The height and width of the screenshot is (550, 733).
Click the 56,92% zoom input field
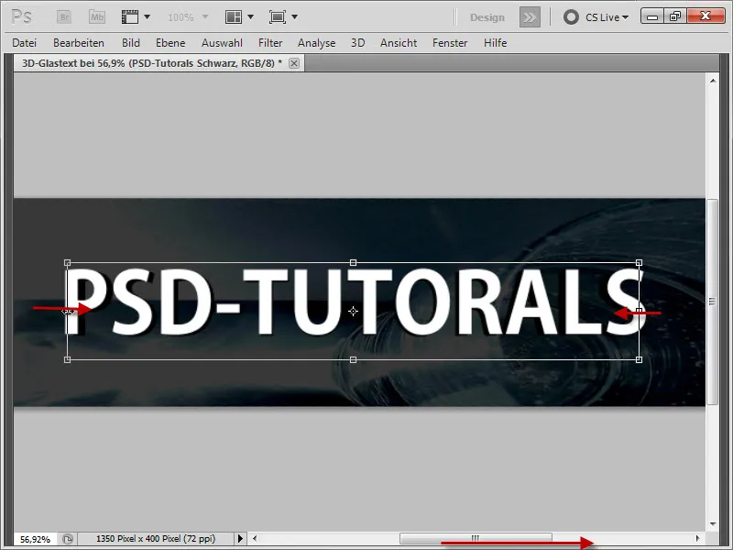pos(35,539)
